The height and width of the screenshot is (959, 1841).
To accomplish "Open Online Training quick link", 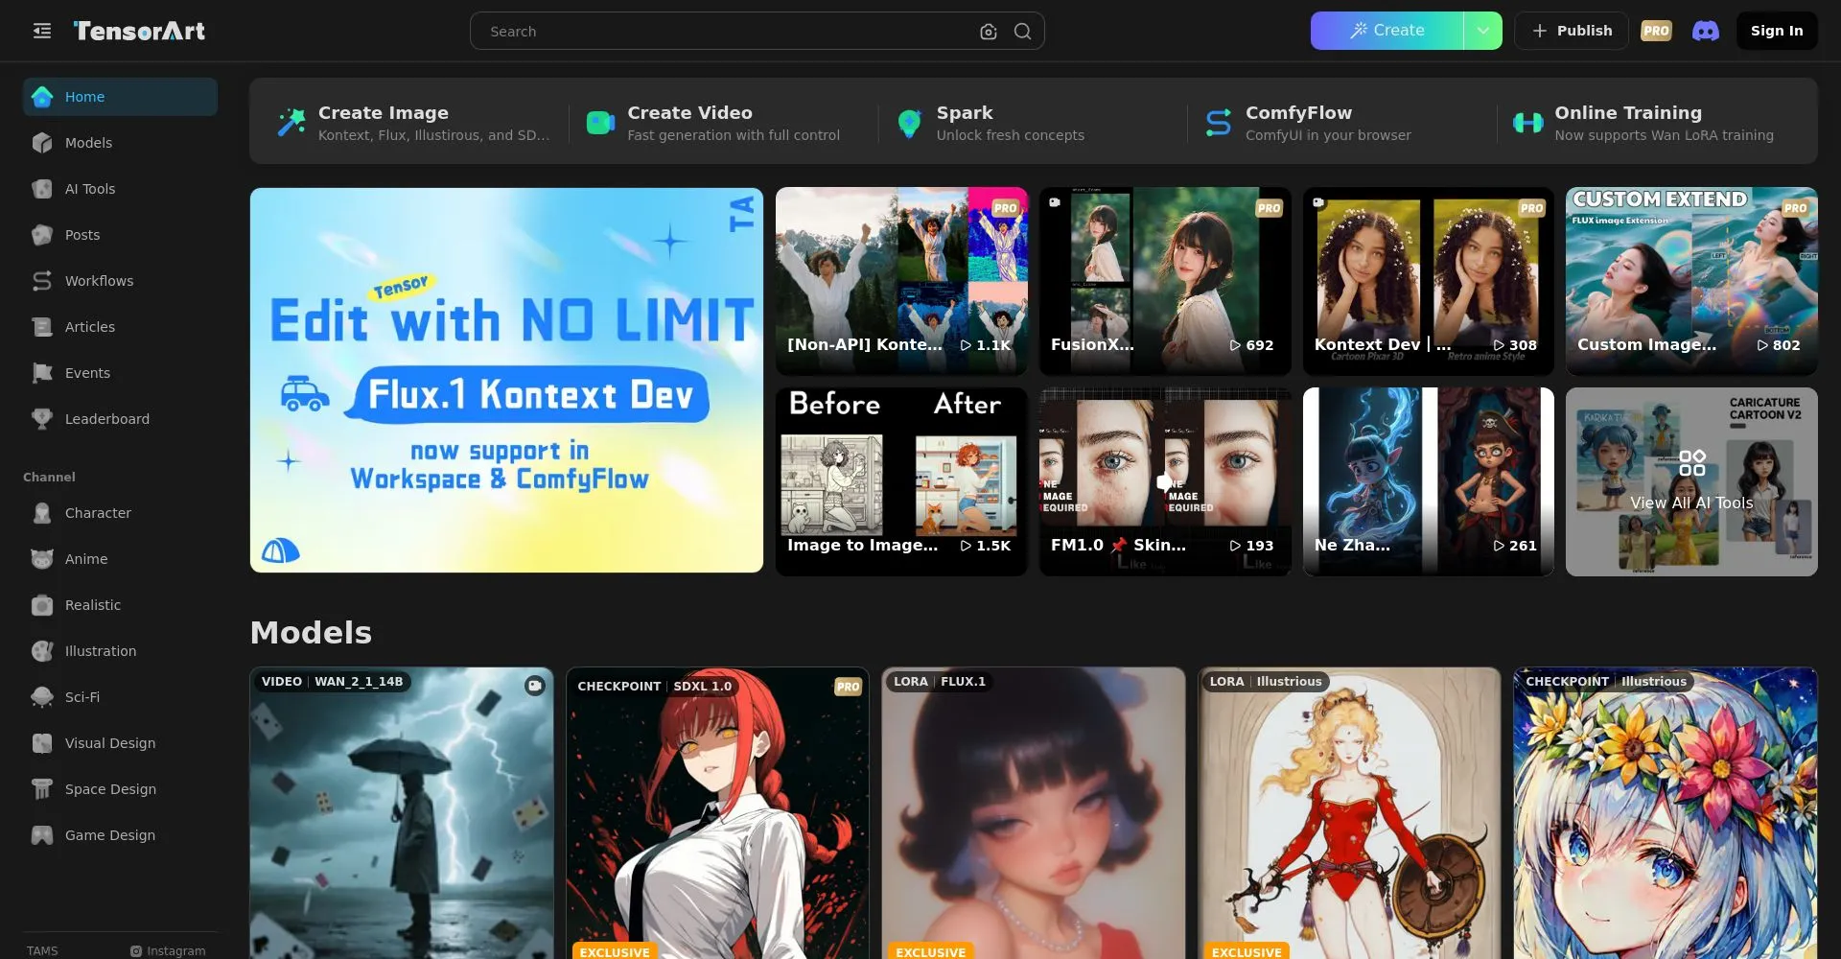I will 1649,123.
